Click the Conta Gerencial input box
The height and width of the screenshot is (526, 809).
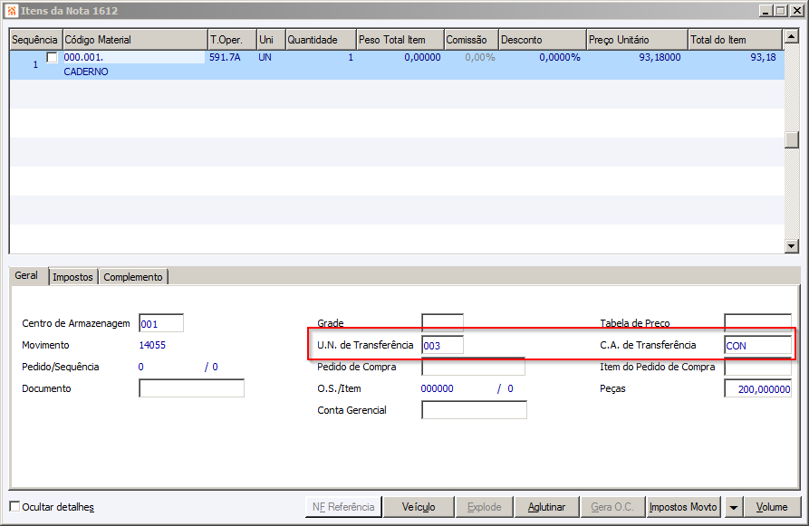point(474,410)
